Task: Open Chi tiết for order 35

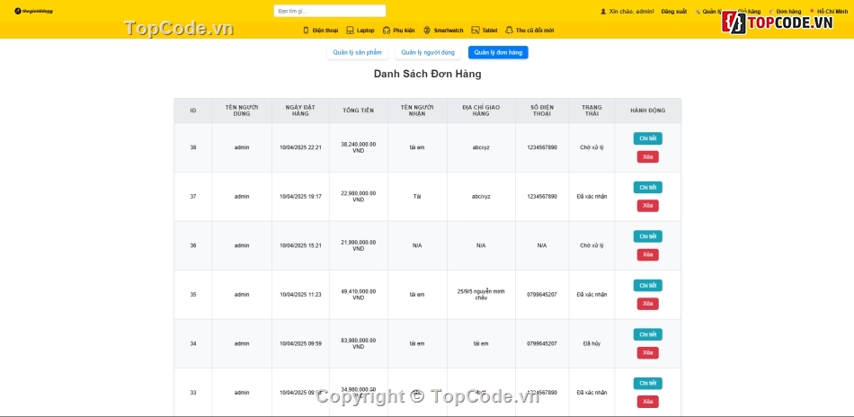Action: 647,285
